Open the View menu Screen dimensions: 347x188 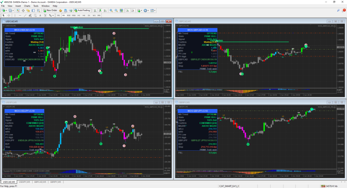coord(10,6)
